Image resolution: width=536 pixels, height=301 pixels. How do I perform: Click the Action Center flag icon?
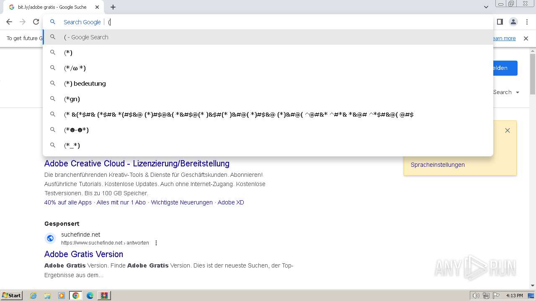496,296
